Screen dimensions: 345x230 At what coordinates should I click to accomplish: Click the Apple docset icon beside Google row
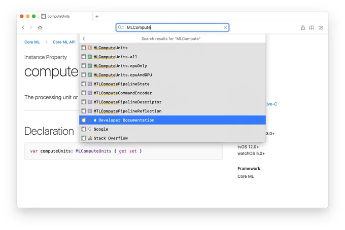[x=84, y=129]
